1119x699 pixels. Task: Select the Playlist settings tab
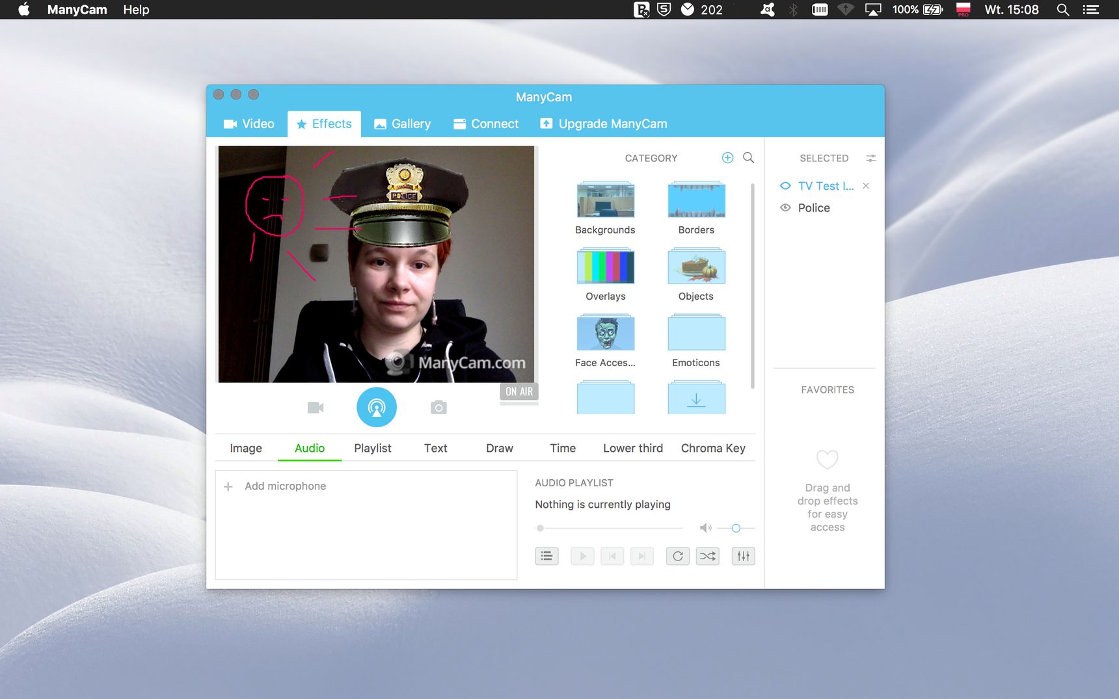(x=373, y=448)
